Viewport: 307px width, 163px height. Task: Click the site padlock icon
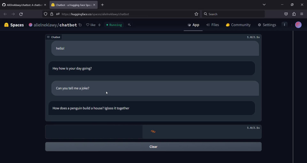52,14
